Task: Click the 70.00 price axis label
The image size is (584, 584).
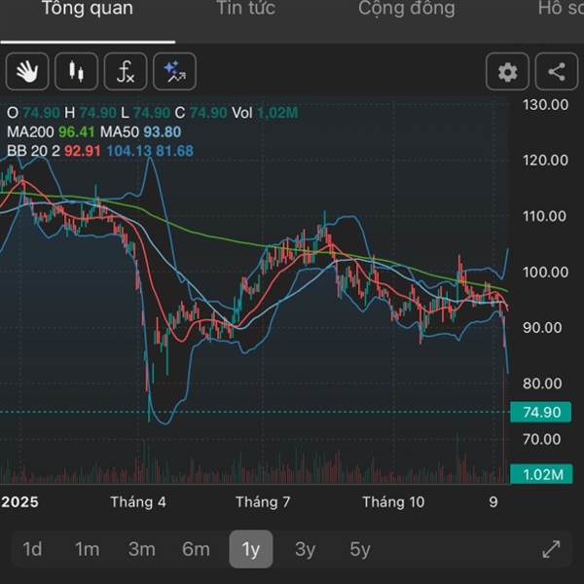Action: click(x=541, y=440)
